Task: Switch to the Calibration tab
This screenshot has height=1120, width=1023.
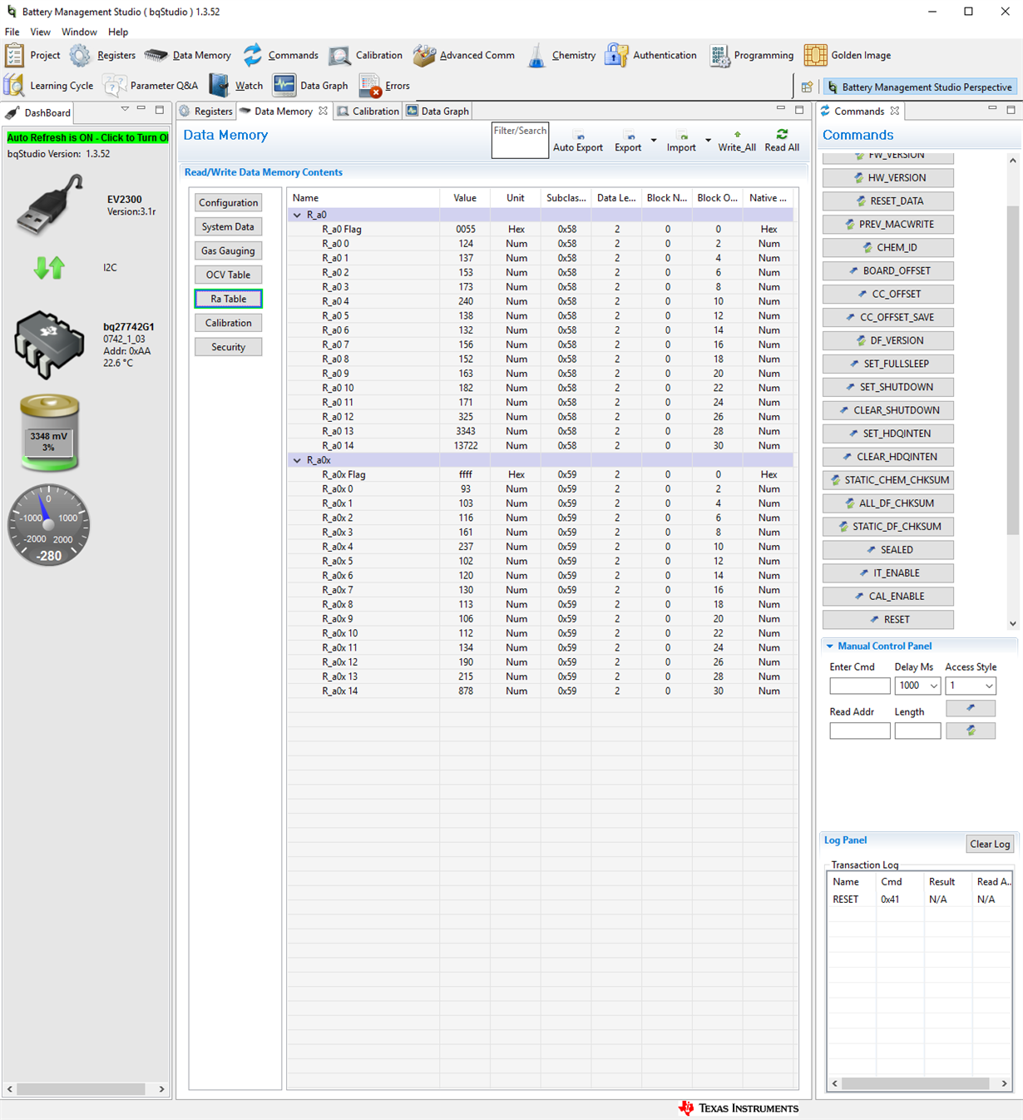Action: 368,111
